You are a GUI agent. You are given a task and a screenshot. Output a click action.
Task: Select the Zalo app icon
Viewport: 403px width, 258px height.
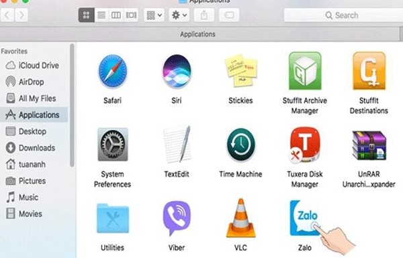pos(305,218)
